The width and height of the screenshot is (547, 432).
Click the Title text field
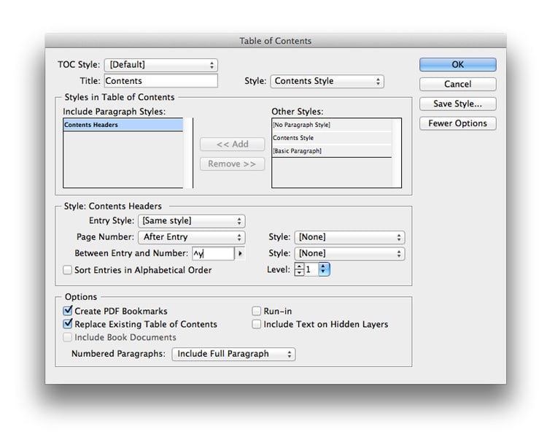click(161, 80)
